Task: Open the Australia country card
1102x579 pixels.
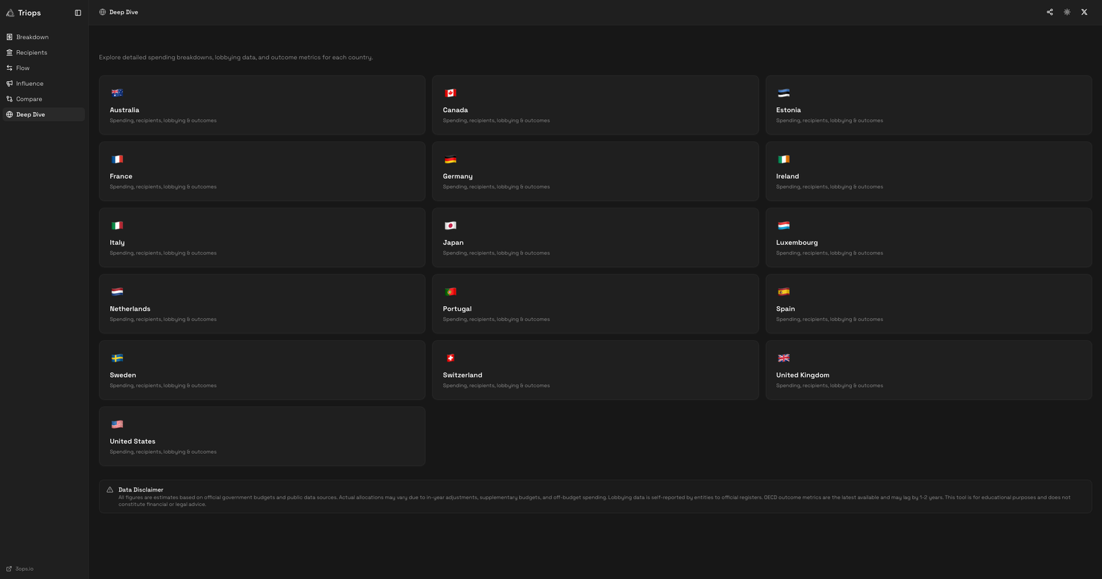Action: pyautogui.click(x=262, y=105)
